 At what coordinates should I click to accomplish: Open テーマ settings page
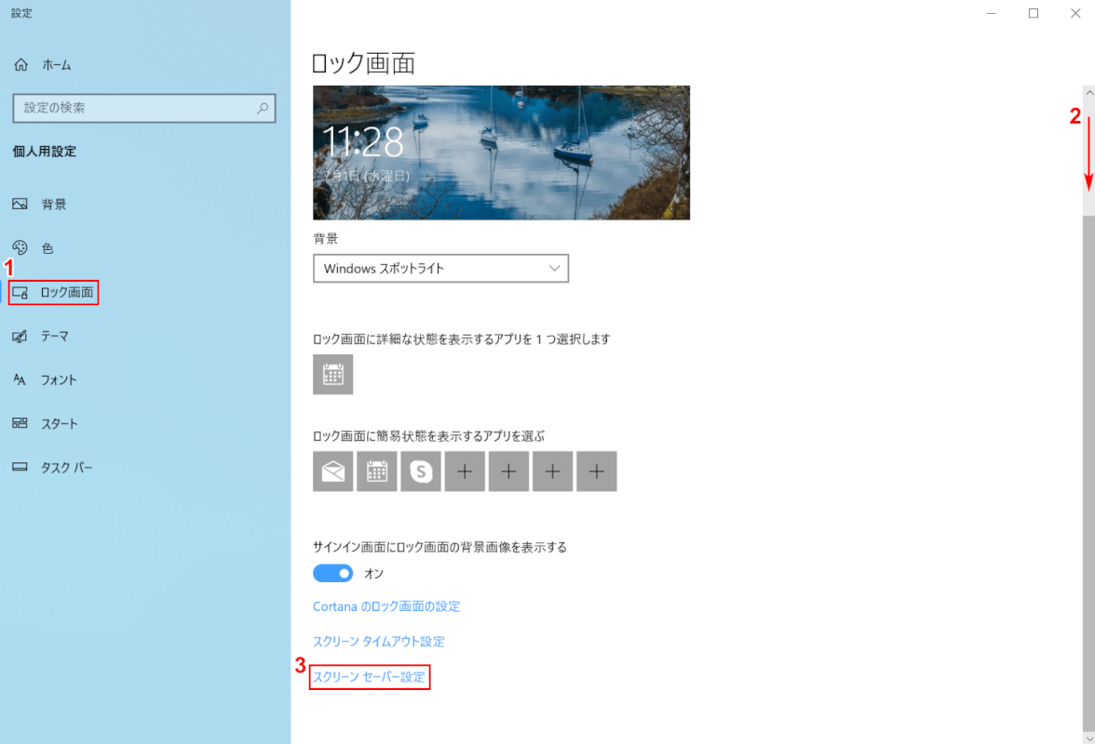point(54,337)
